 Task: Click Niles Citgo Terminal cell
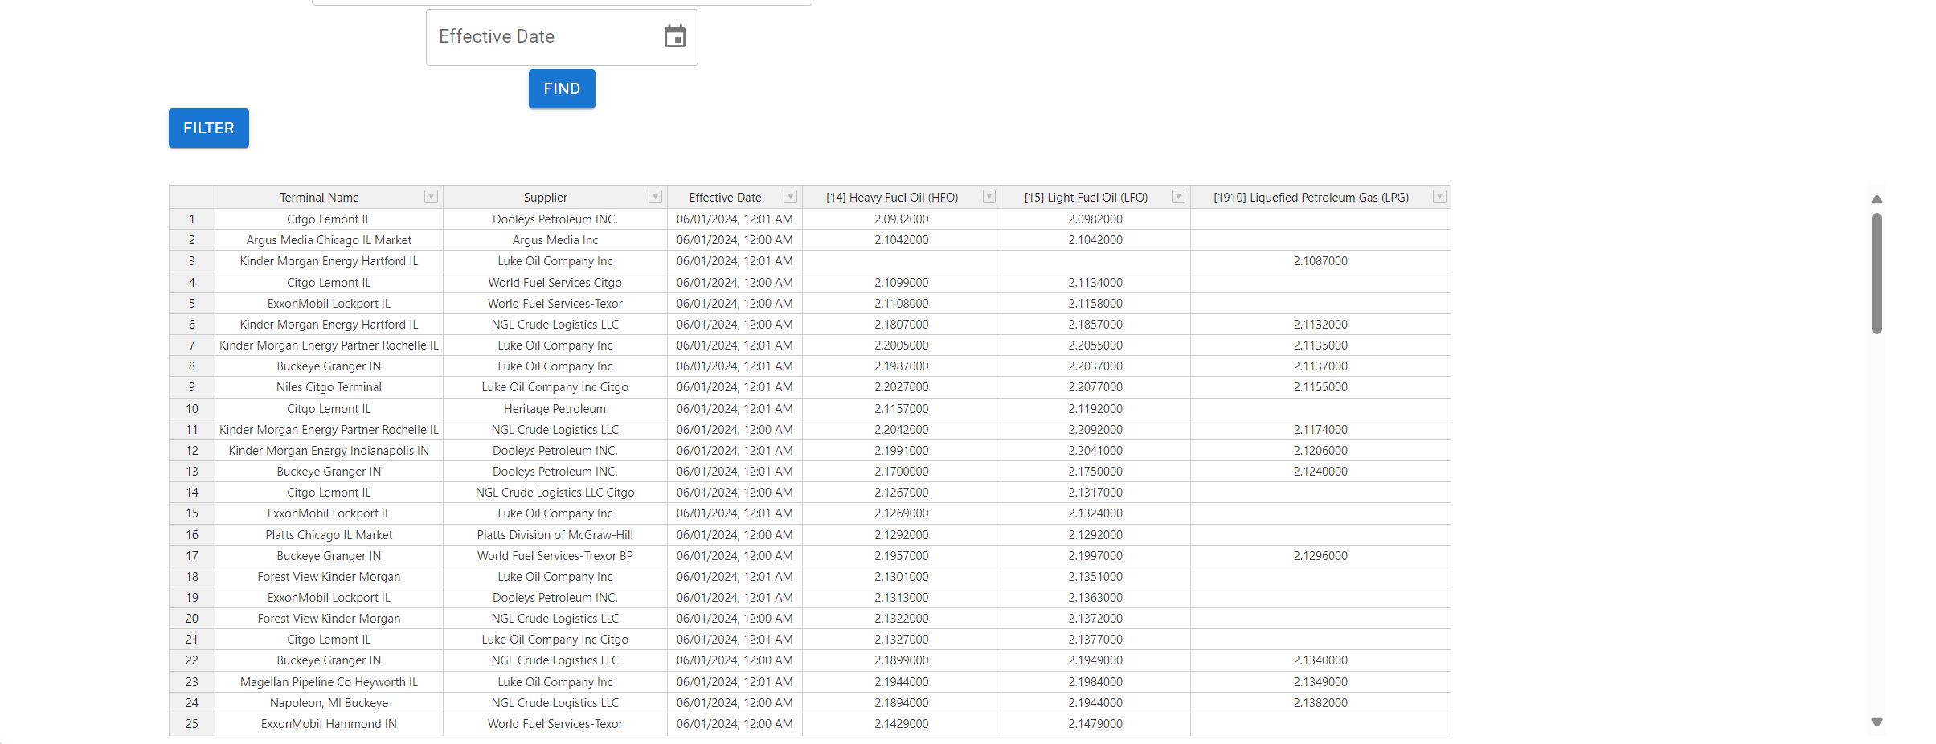[x=329, y=387]
